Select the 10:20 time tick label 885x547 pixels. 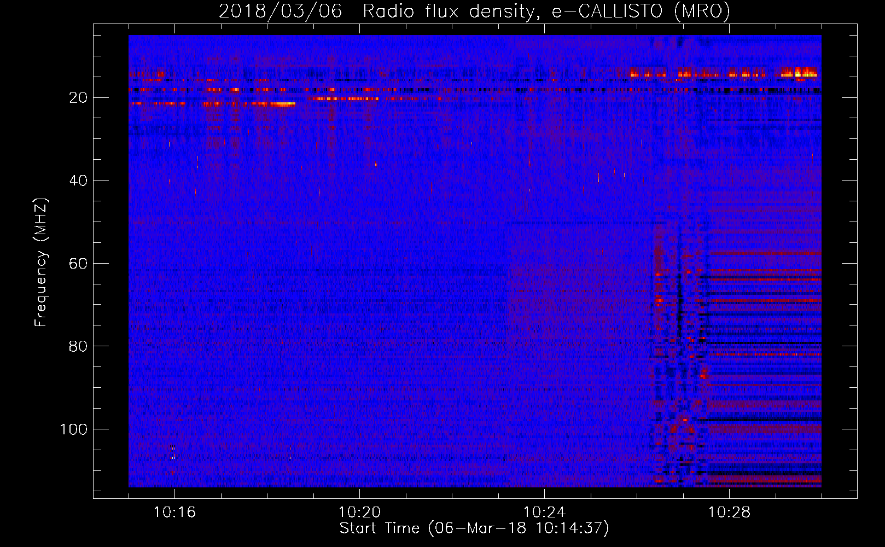click(x=359, y=512)
